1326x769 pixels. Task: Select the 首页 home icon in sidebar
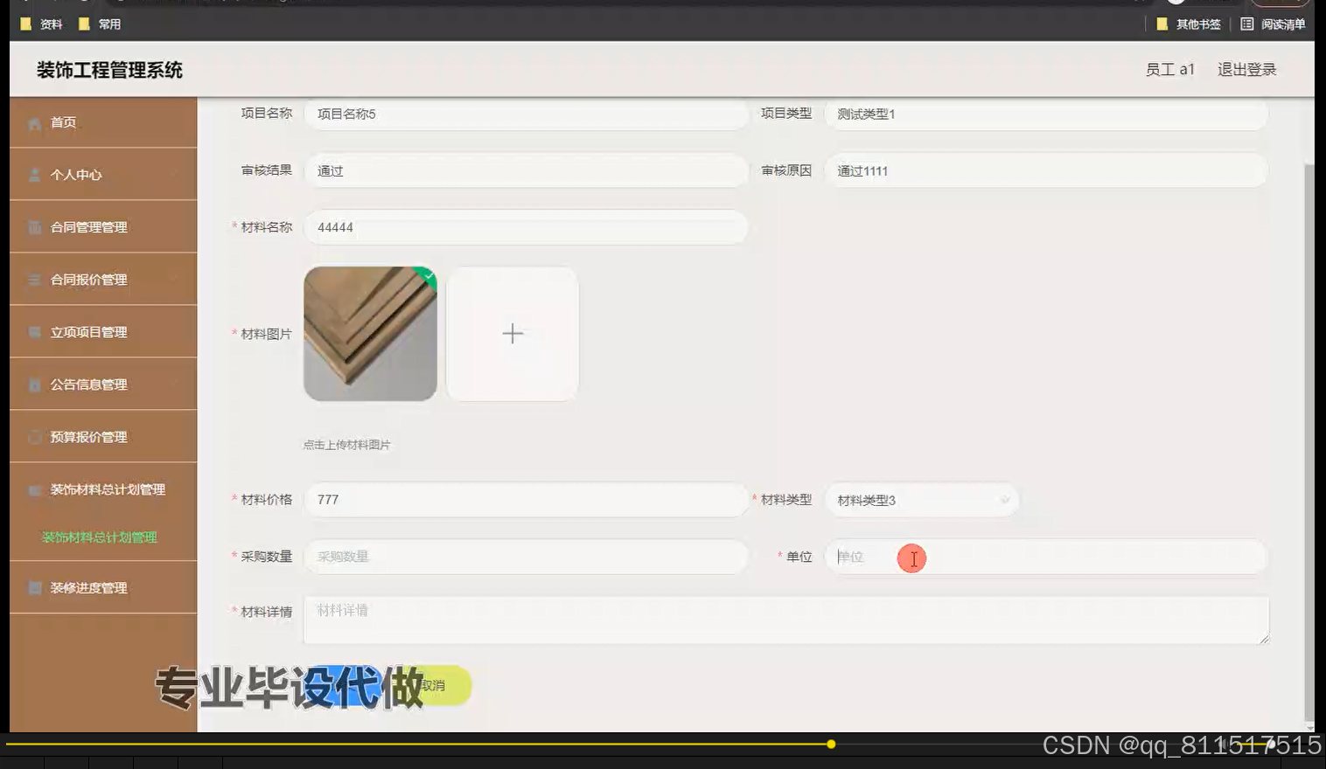click(x=34, y=122)
